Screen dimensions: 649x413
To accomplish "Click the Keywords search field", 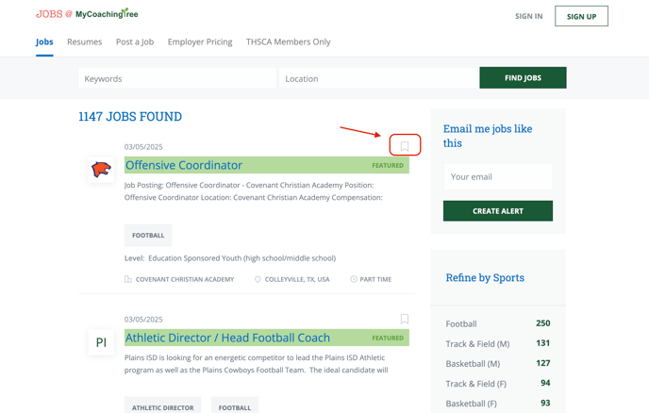I will click(x=177, y=78).
